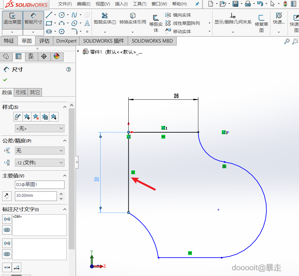Click Add or Update a Style star icon

[27, 117]
